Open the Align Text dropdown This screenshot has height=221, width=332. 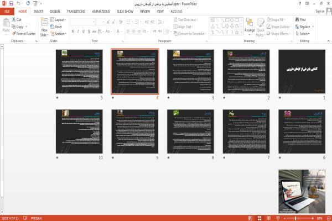tap(183, 27)
